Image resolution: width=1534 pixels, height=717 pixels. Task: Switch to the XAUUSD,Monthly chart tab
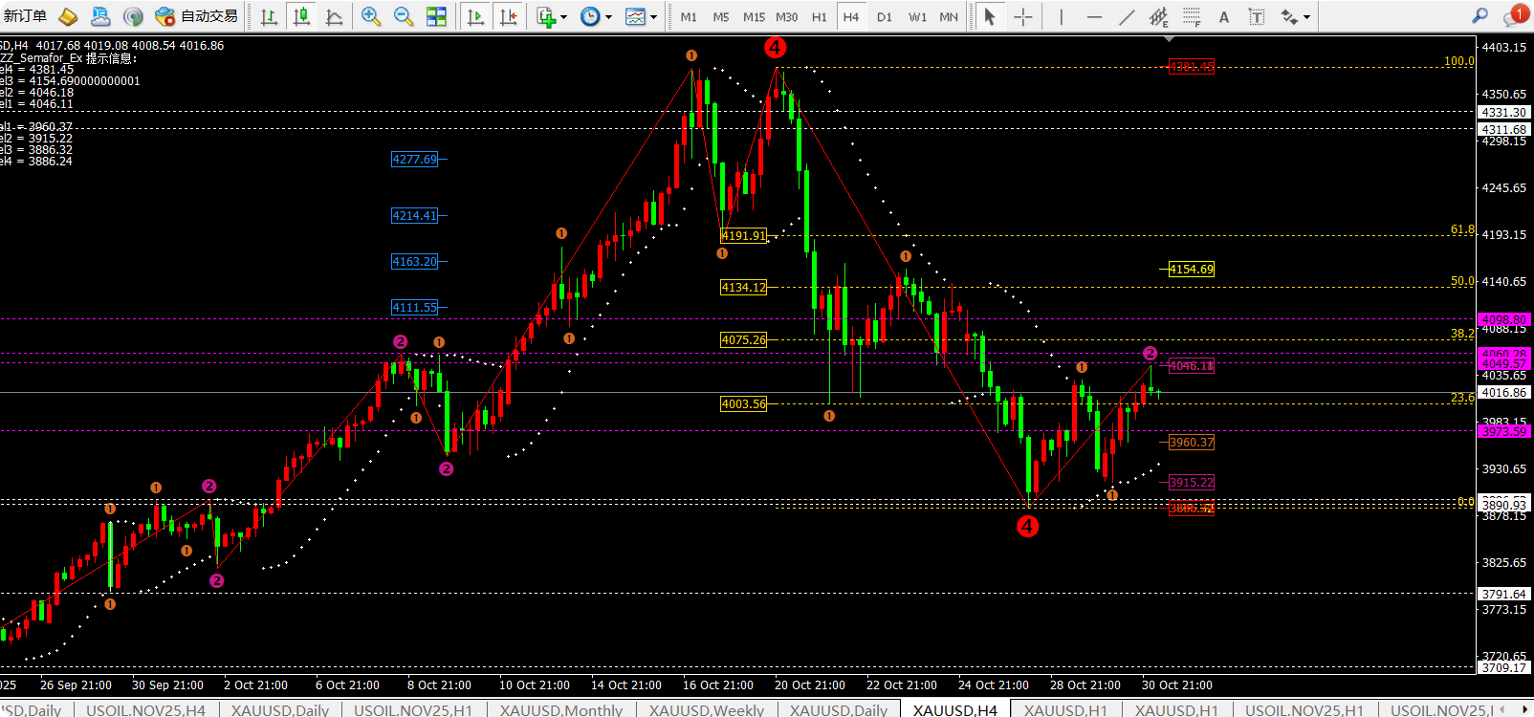click(561, 709)
